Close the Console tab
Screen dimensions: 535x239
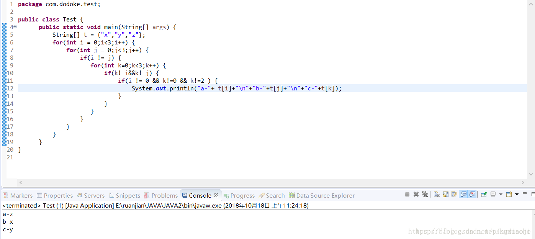(216, 195)
